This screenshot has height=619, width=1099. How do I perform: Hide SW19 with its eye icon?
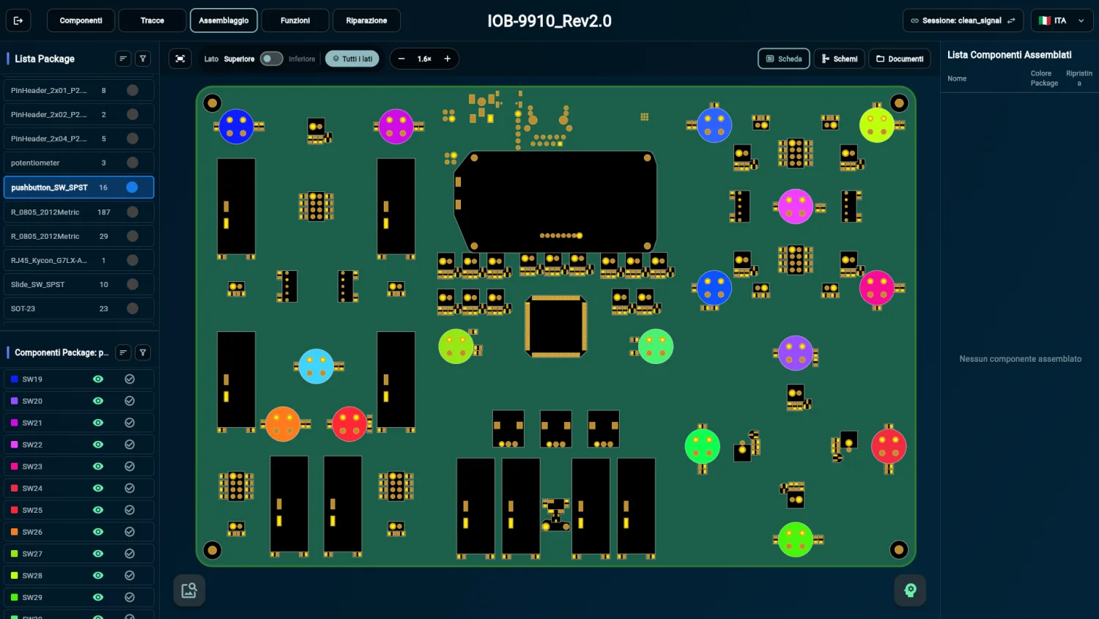coord(98,379)
